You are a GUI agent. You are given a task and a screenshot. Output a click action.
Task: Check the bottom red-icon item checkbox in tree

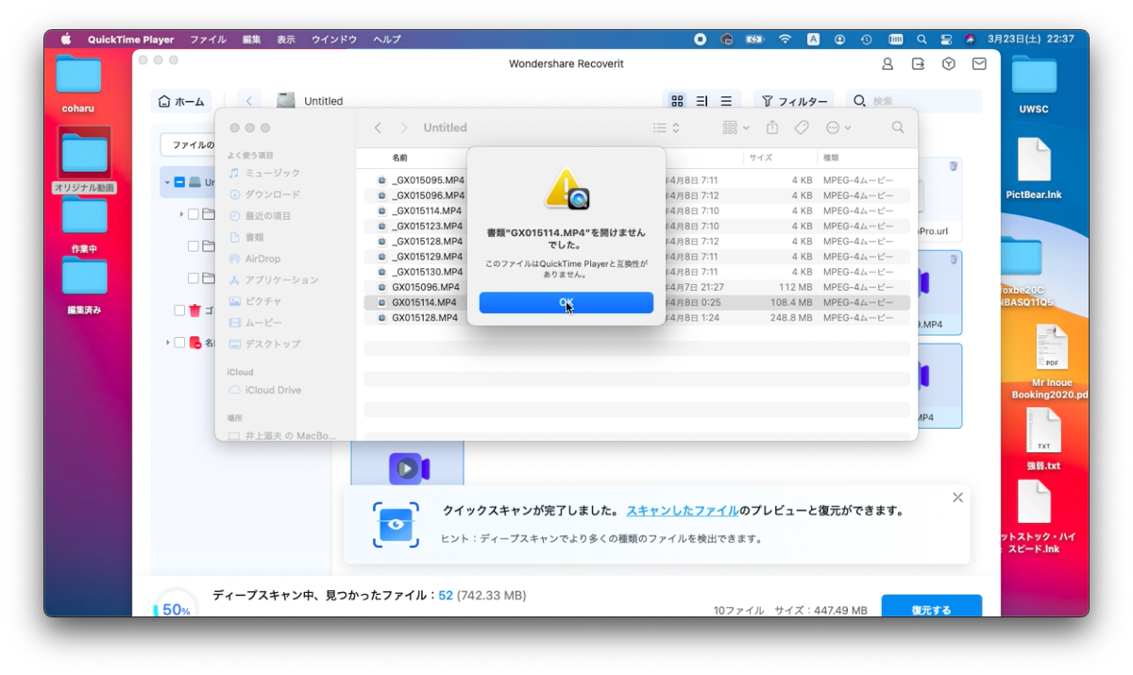pyautogui.click(x=179, y=343)
